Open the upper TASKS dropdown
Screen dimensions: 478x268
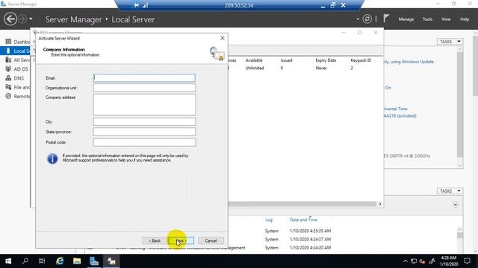coord(450,42)
